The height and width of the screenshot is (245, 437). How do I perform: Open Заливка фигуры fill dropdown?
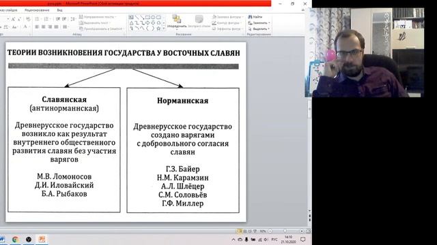[x=227, y=17]
